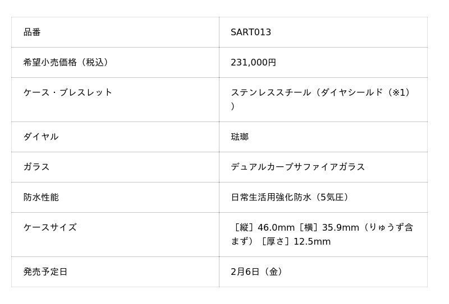The width and height of the screenshot is (449, 304).
Task: Click the 品番 label cell
Action: click(x=32, y=32)
